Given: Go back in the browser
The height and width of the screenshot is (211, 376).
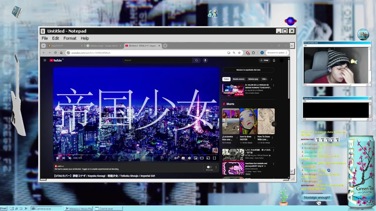Looking at the screenshot, I should (44, 53).
